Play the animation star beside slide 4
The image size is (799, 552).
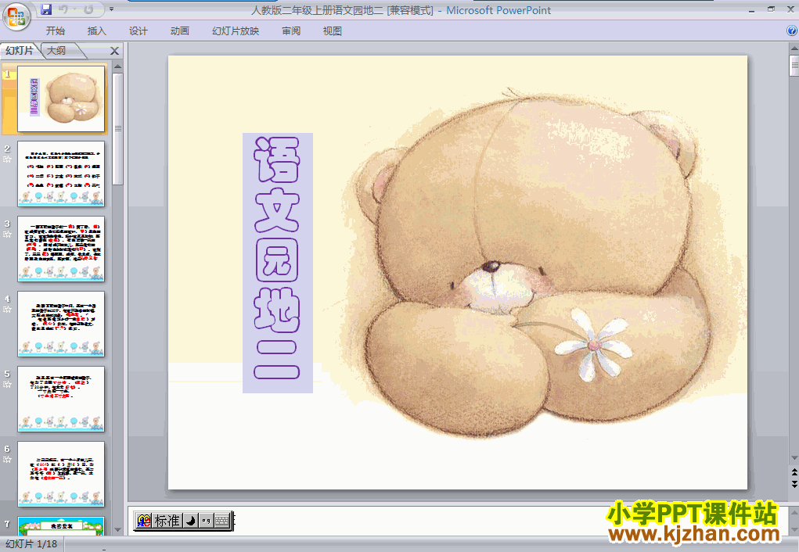click(x=7, y=309)
